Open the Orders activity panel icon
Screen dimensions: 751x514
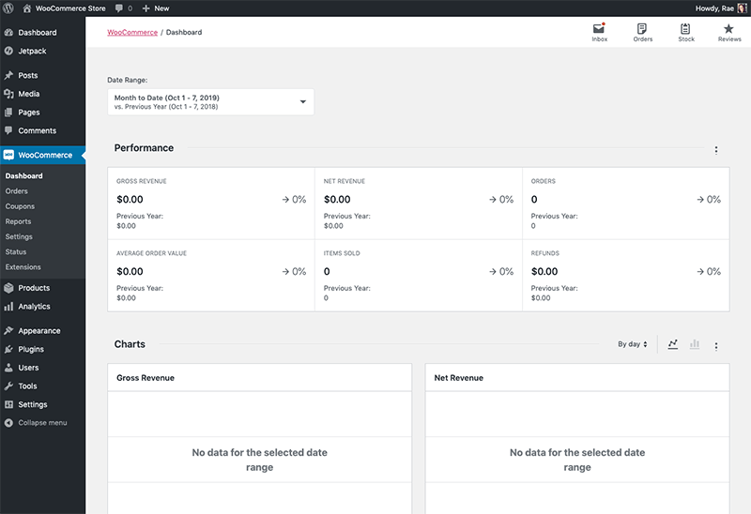(x=642, y=29)
